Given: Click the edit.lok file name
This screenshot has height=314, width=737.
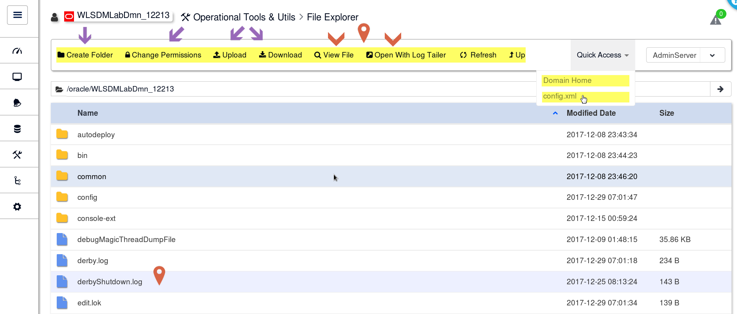Looking at the screenshot, I should [89, 303].
